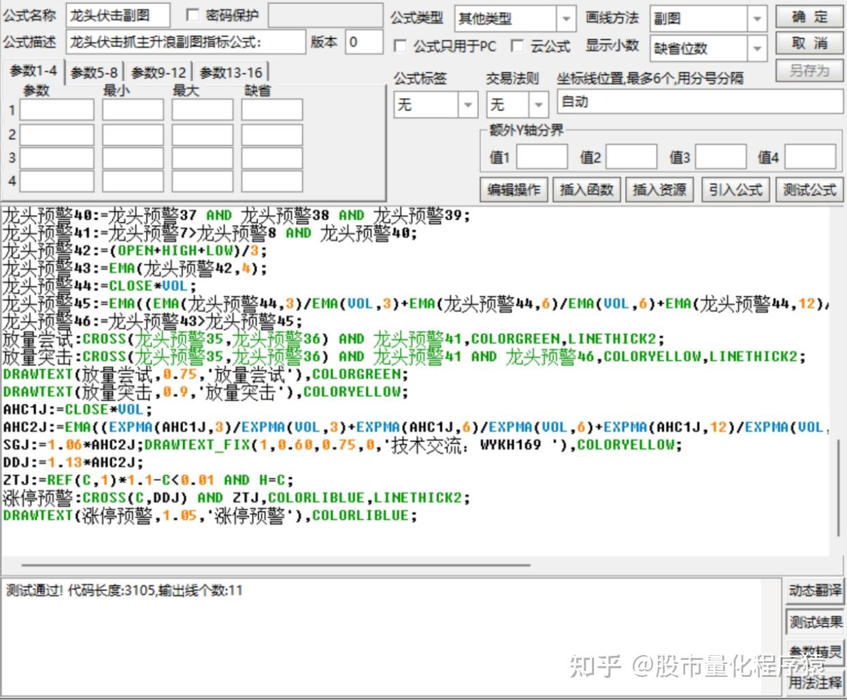Click the 涨停预警:CROSS(C,DDJ) line
The image size is (847, 700).
click(x=237, y=498)
